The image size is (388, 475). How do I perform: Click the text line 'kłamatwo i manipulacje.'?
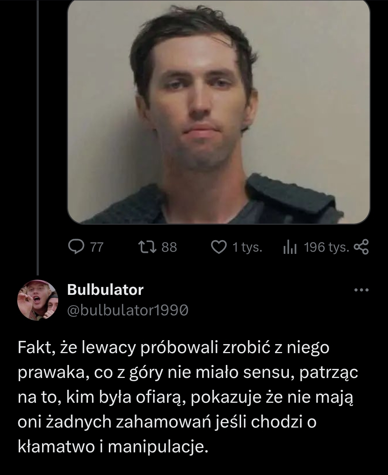coord(113,447)
